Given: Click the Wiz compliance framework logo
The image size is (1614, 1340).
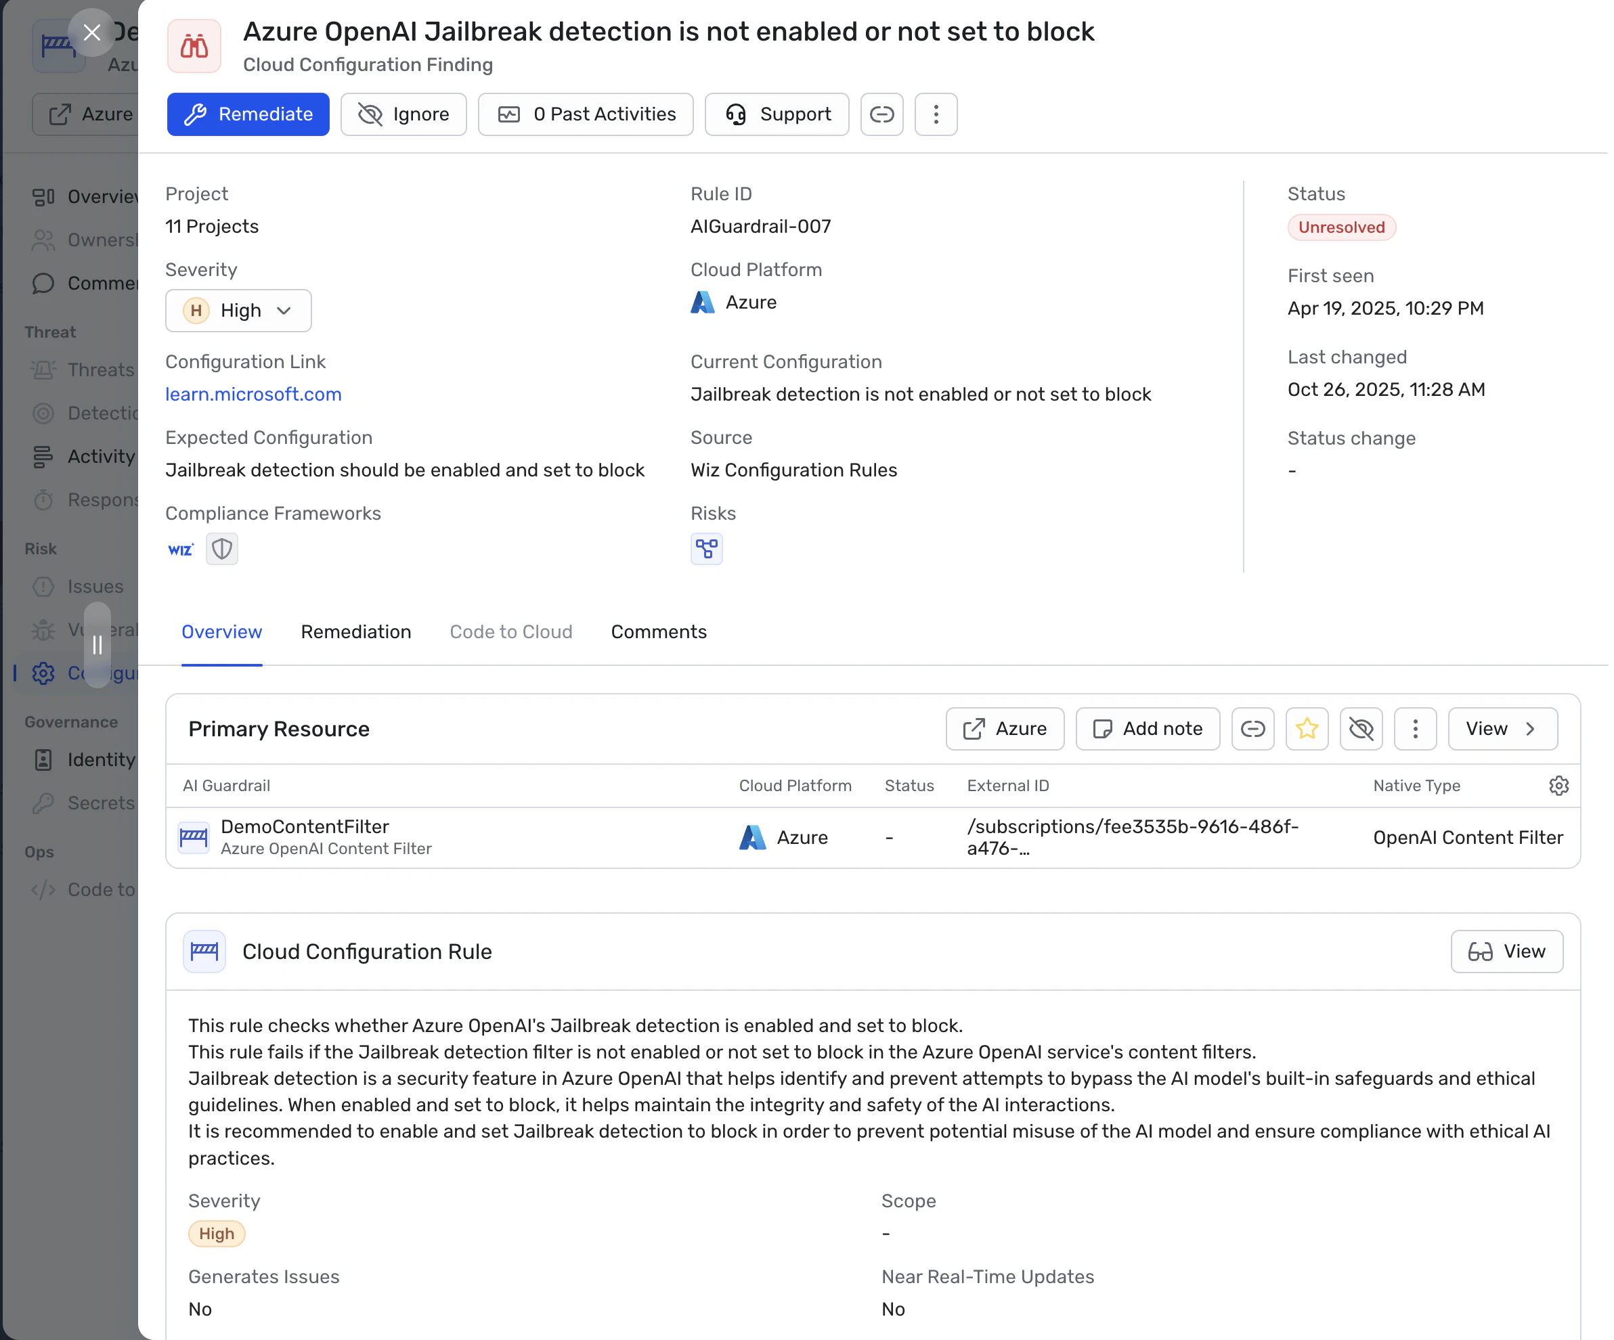Looking at the screenshot, I should [181, 550].
